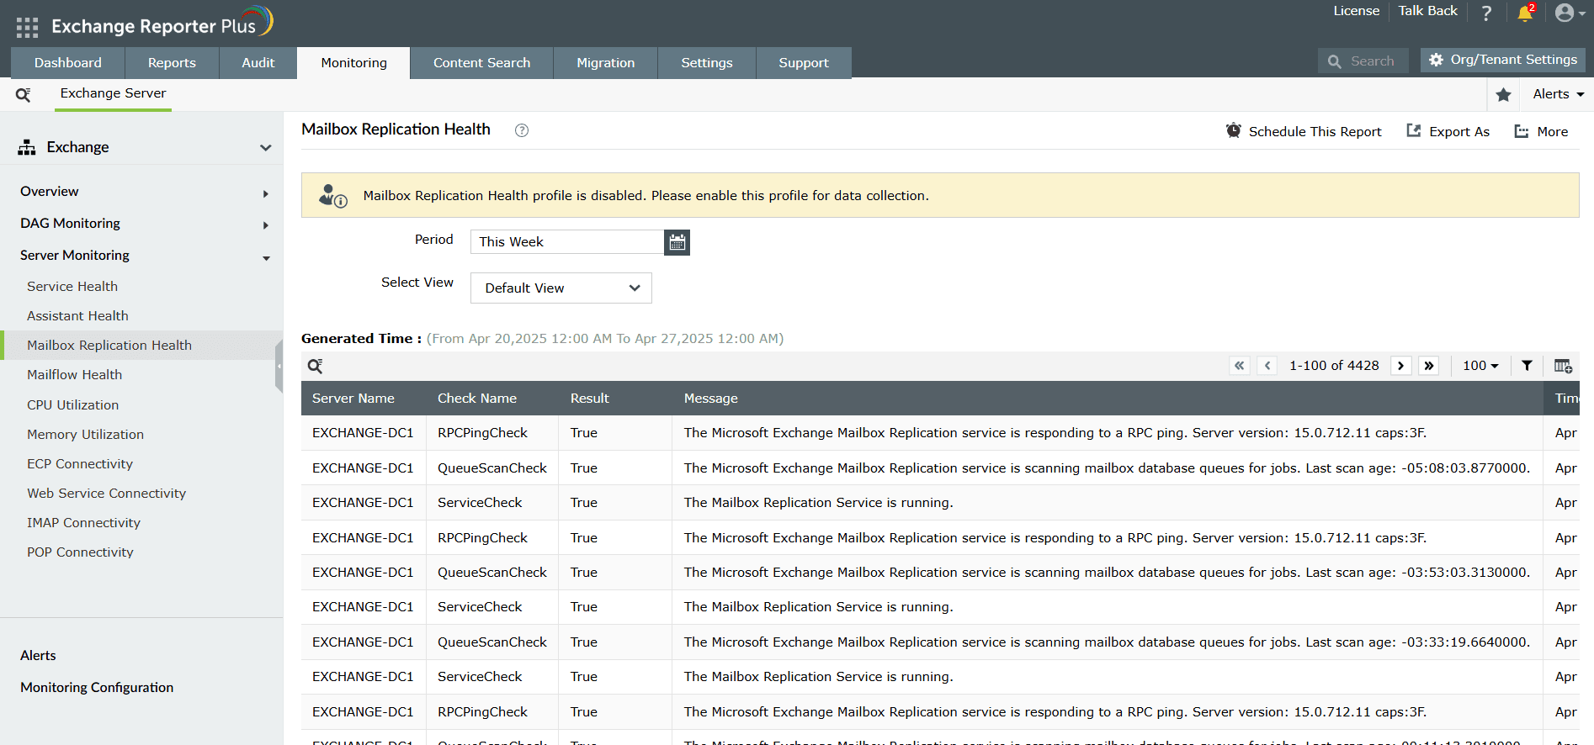Viewport: 1594px width, 745px height.
Task: Go to the Content Search tab
Action: pyautogui.click(x=482, y=63)
